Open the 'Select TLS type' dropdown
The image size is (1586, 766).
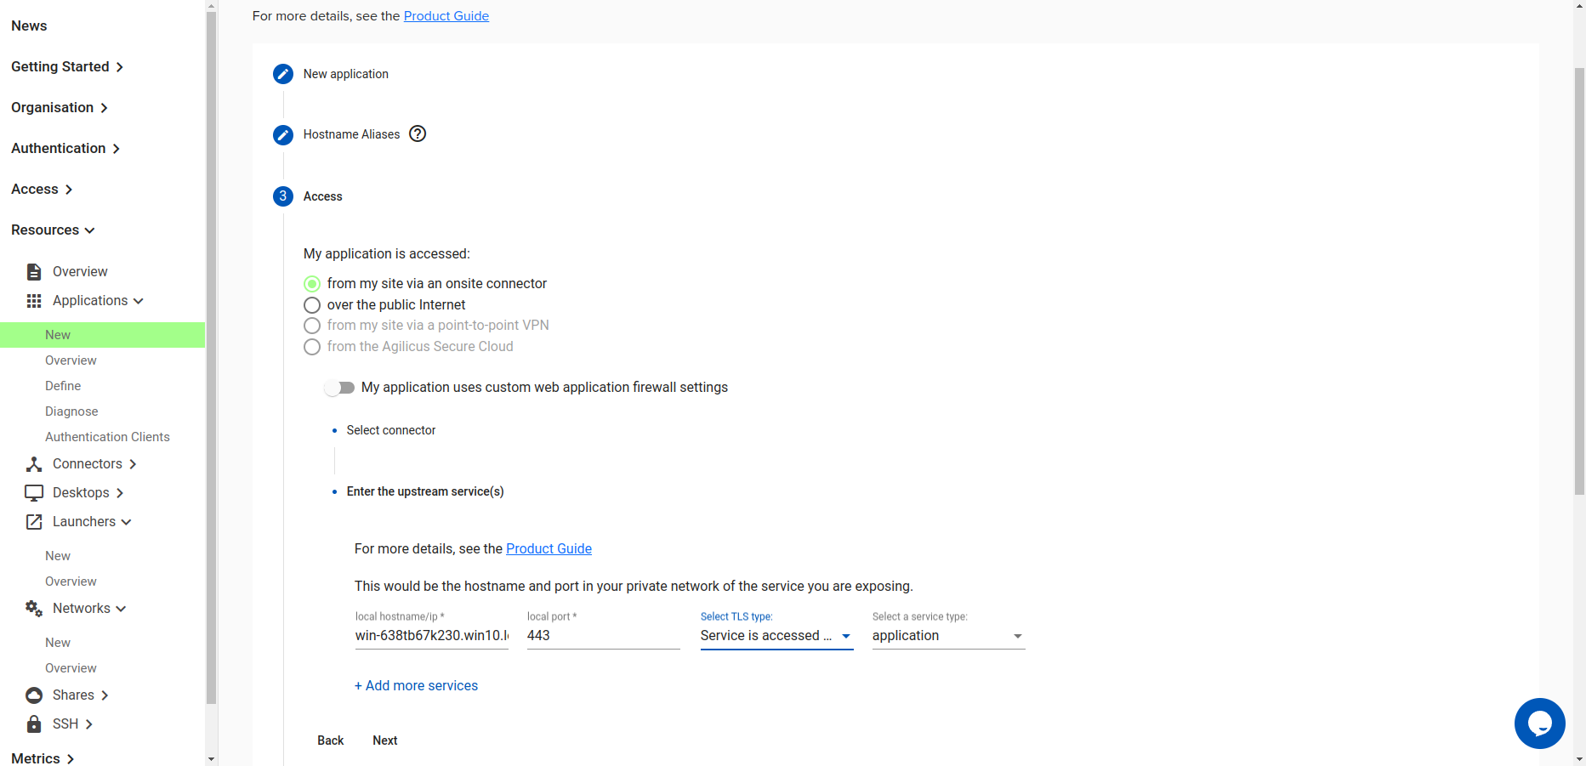pos(844,635)
